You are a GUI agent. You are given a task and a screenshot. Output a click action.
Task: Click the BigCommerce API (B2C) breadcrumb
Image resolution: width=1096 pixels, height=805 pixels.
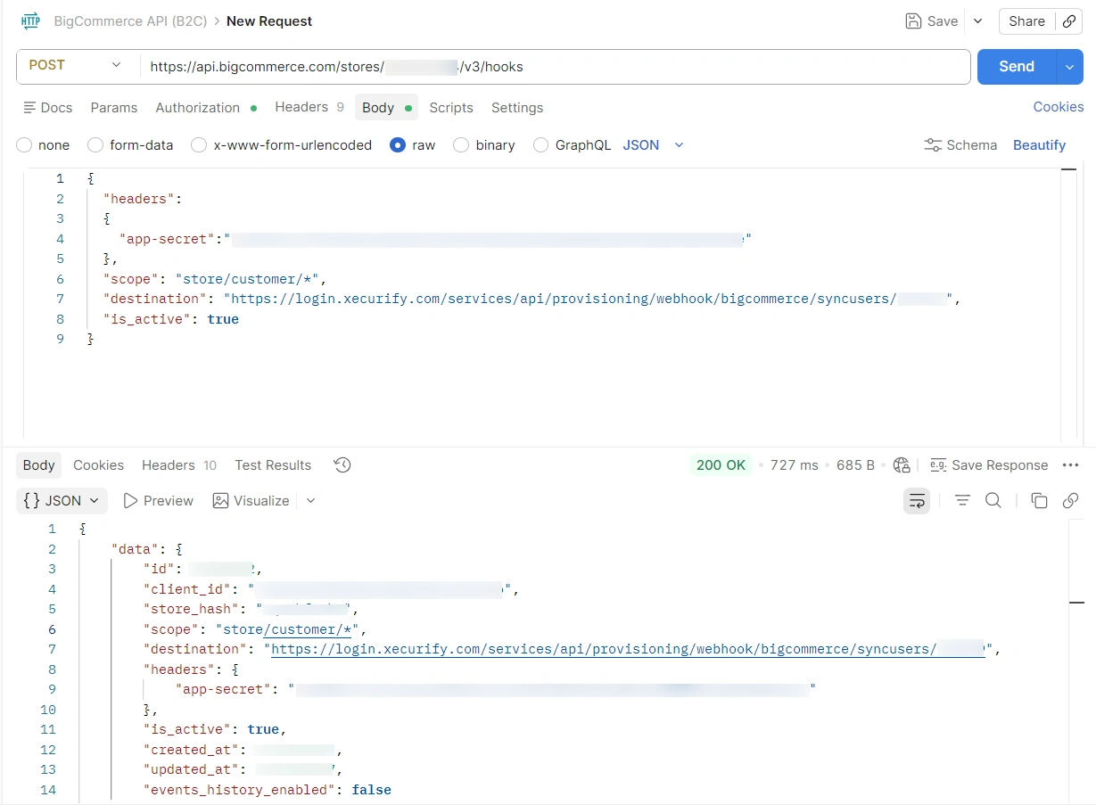(130, 21)
